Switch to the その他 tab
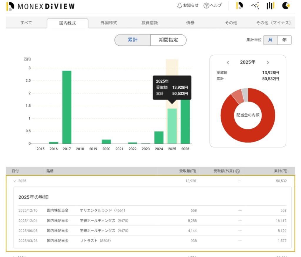 click(231, 23)
